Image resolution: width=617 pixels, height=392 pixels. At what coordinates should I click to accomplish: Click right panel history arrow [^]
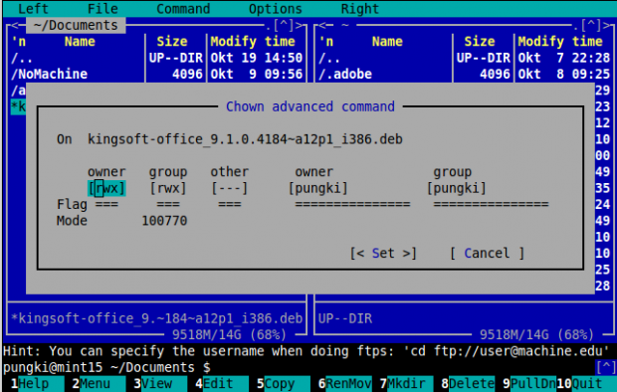[591, 26]
